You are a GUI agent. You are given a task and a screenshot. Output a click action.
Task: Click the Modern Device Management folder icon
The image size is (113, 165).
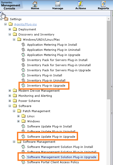[x=15, y=90]
